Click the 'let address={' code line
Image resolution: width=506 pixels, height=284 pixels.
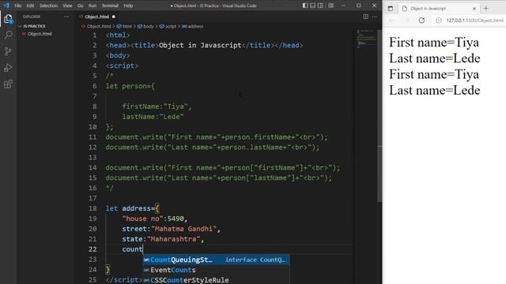pos(132,208)
